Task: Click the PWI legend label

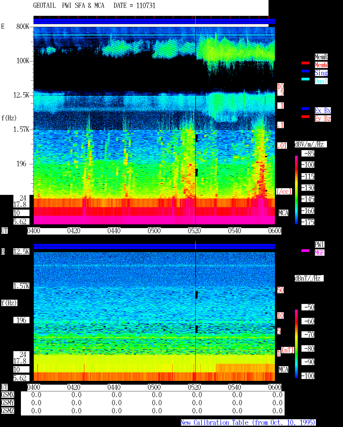Action: [319, 244]
